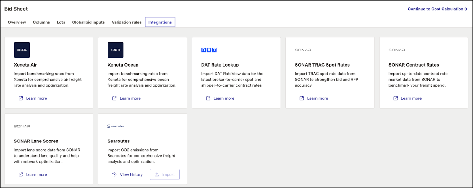
Task: Click the Xeneta Air logo
Action: 22,50
